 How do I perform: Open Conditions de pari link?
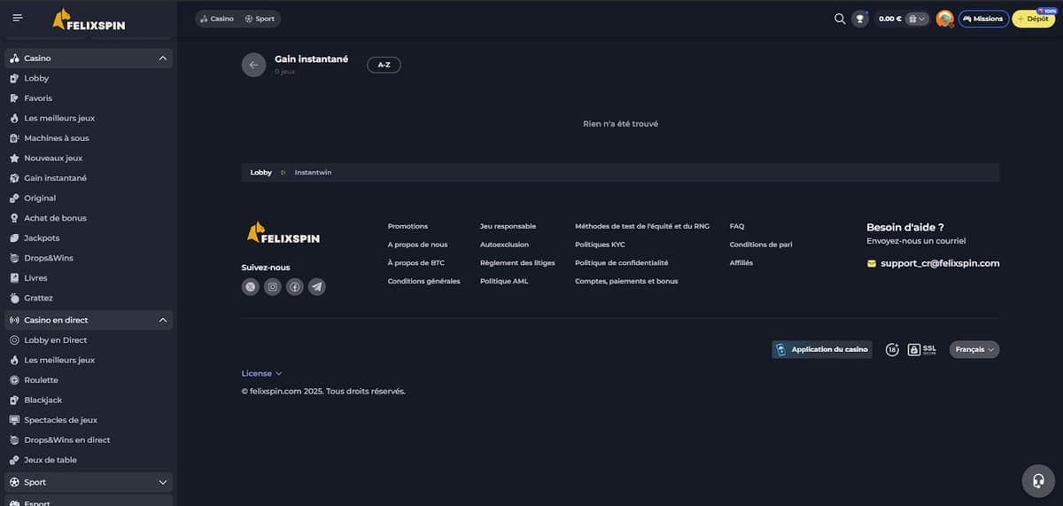pyautogui.click(x=761, y=245)
